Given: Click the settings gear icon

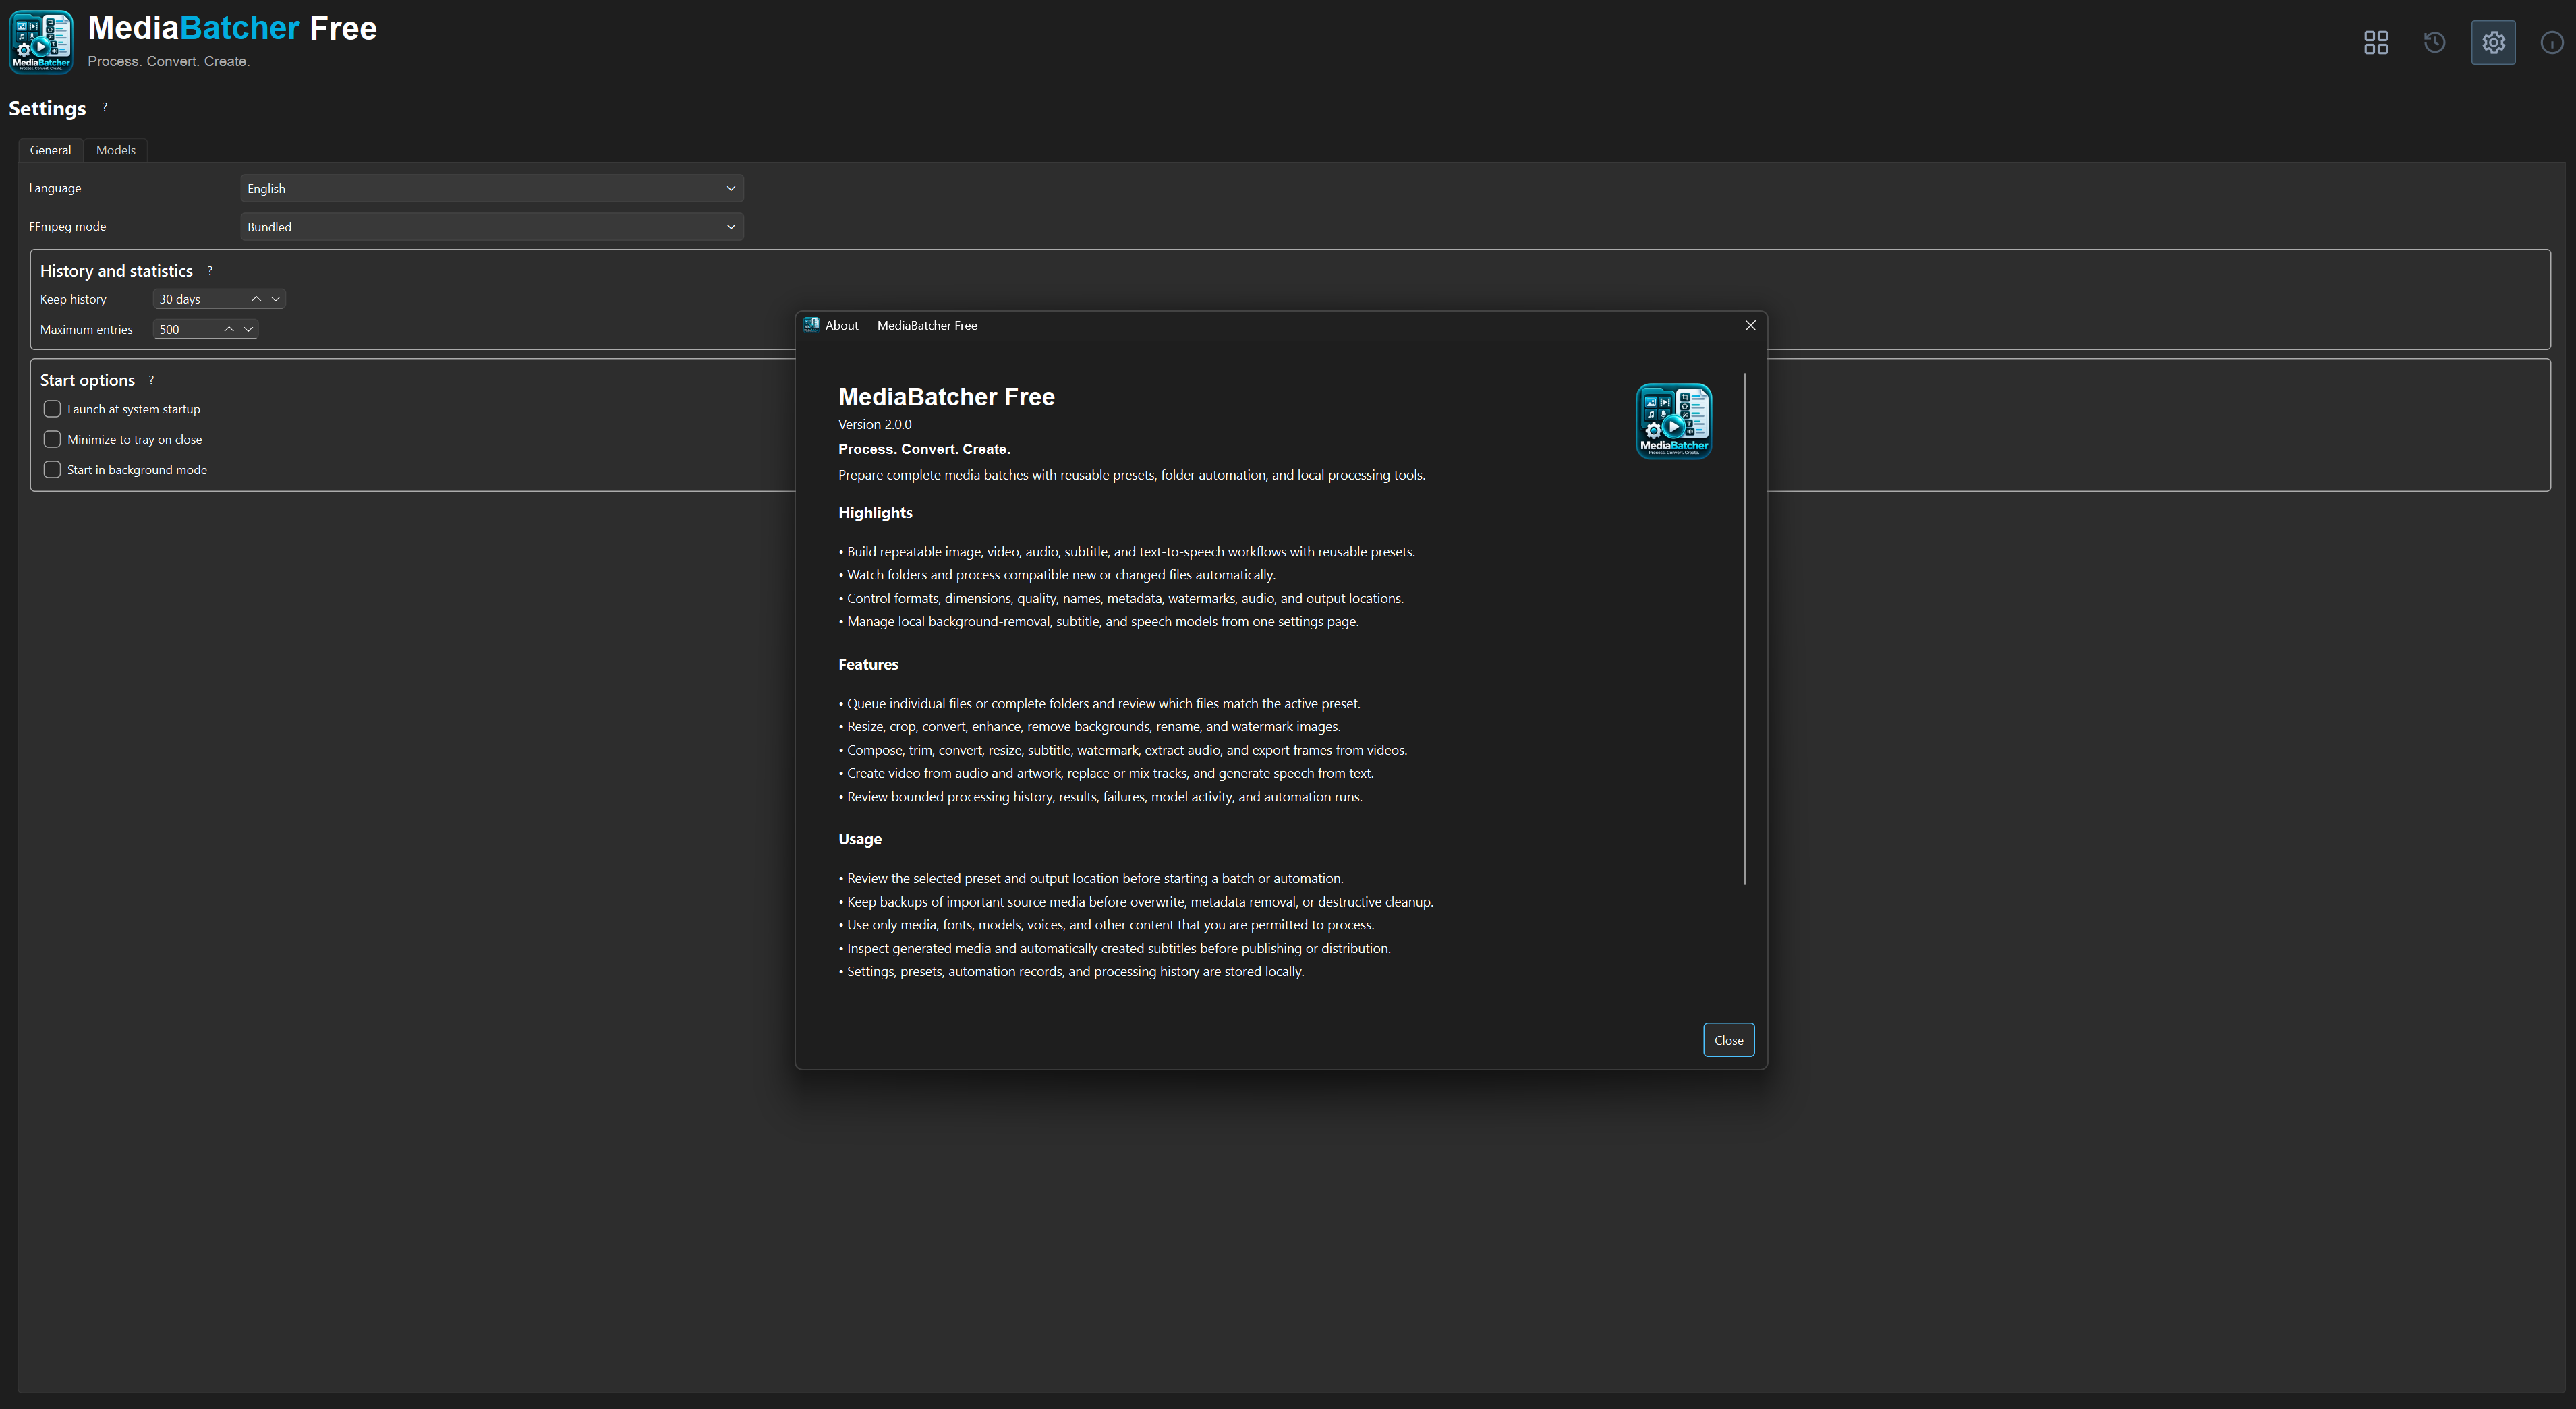Looking at the screenshot, I should (x=2493, y=42).
